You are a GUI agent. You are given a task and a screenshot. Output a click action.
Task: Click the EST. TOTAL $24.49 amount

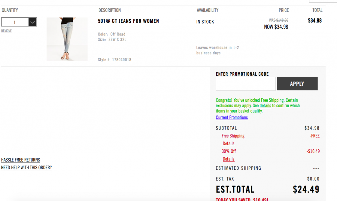(x=306, y=189)
